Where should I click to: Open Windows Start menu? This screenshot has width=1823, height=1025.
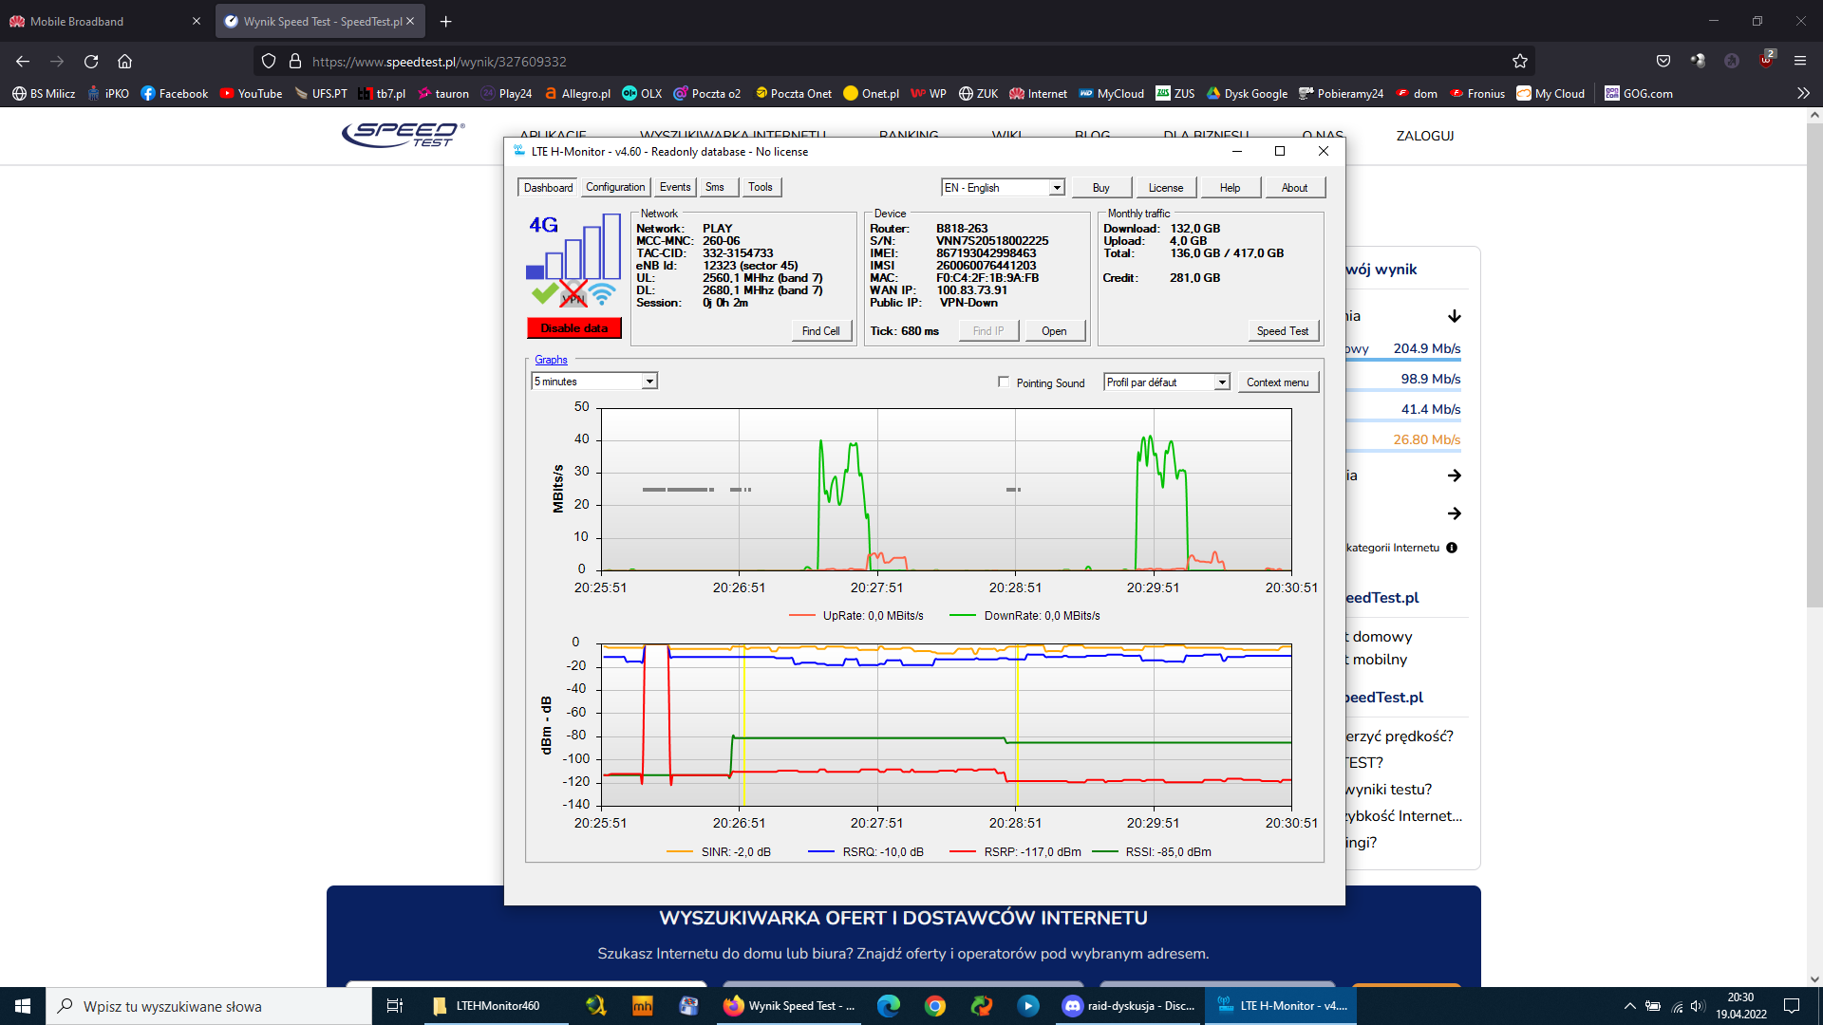(23, 1006)
